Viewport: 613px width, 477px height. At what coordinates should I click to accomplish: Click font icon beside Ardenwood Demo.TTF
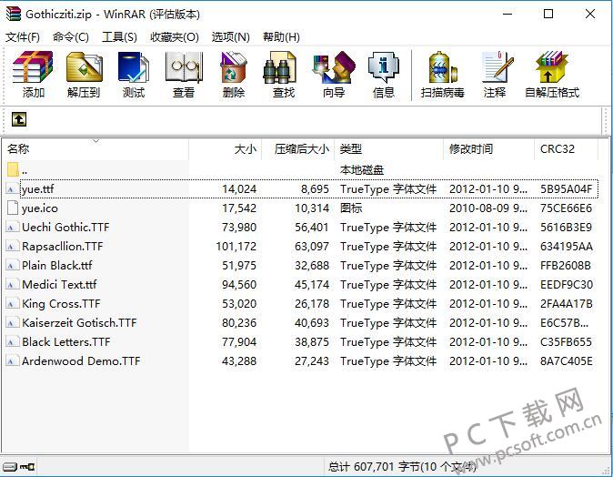[12, 361]
